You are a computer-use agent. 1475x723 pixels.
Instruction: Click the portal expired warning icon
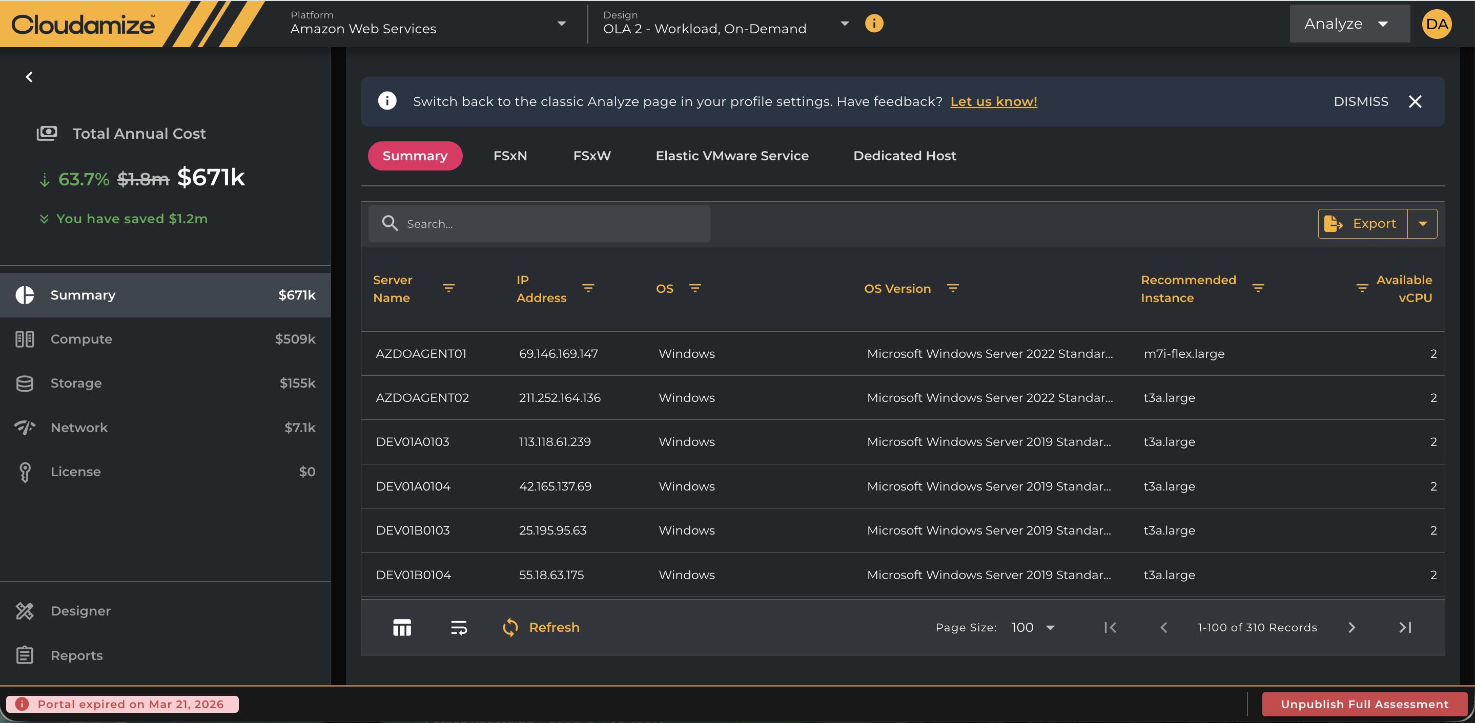point(22,704)
